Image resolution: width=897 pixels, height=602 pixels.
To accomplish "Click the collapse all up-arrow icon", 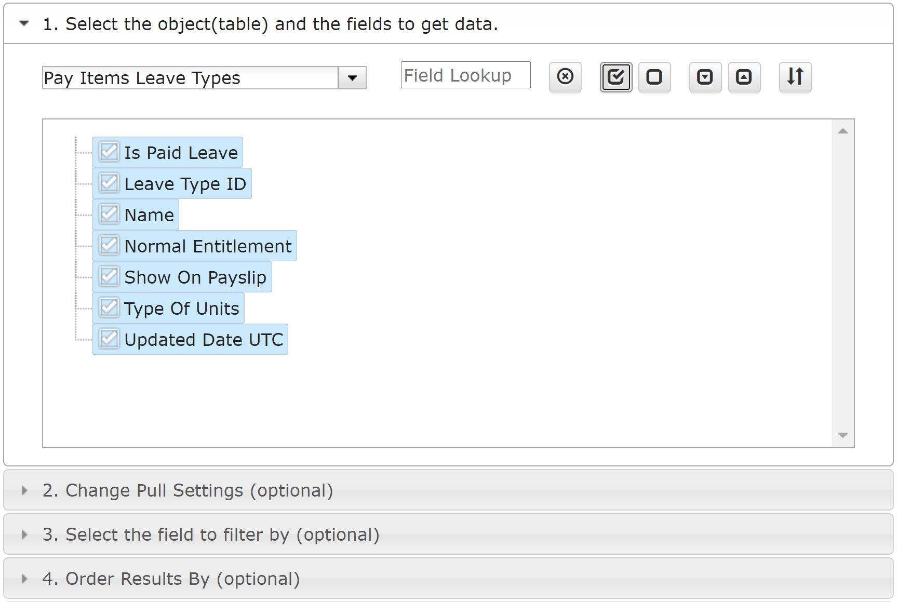I will click(744, 77).
